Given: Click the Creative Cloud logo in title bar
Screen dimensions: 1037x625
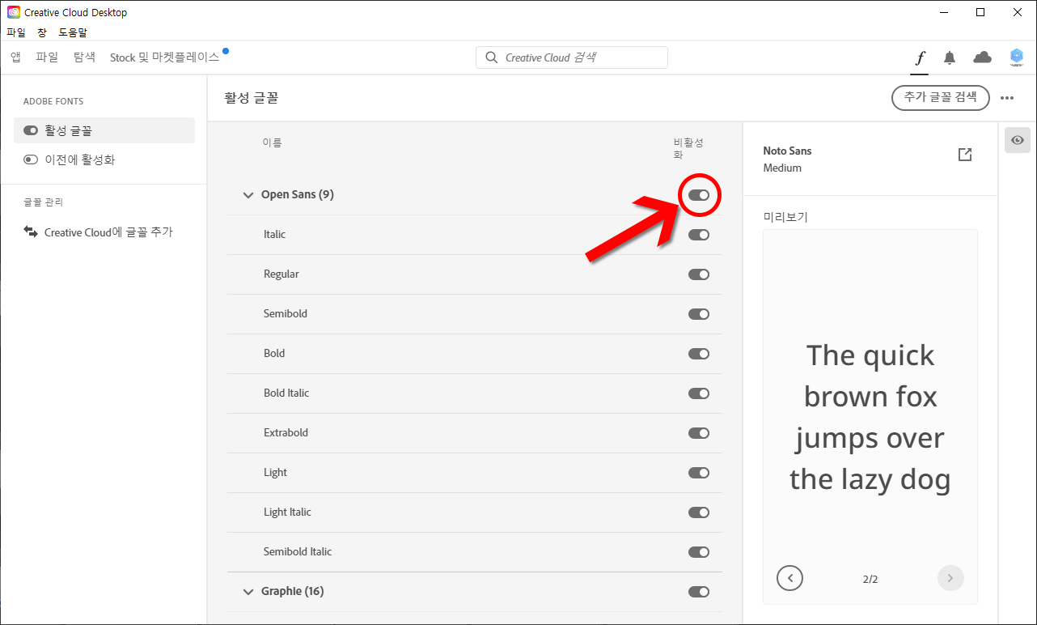Looking at the screenshot, I should (x=14, y=12).
